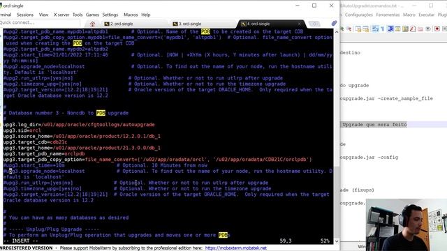Screen dimensions: 447x251
Task: Open Ferramentas menu in Notepad++
Action: pos(388,15)
